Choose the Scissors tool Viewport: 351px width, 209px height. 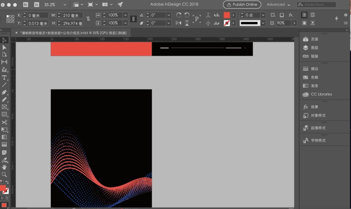4,122
